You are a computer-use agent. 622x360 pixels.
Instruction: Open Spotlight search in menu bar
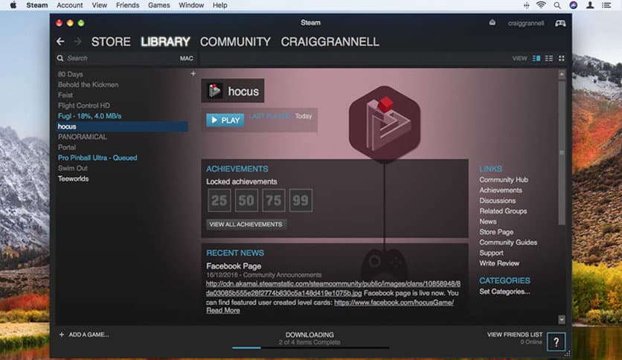557,5
